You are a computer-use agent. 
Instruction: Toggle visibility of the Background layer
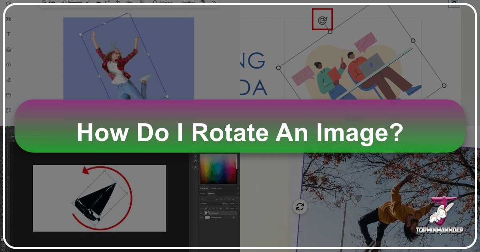tap(201, 217)
